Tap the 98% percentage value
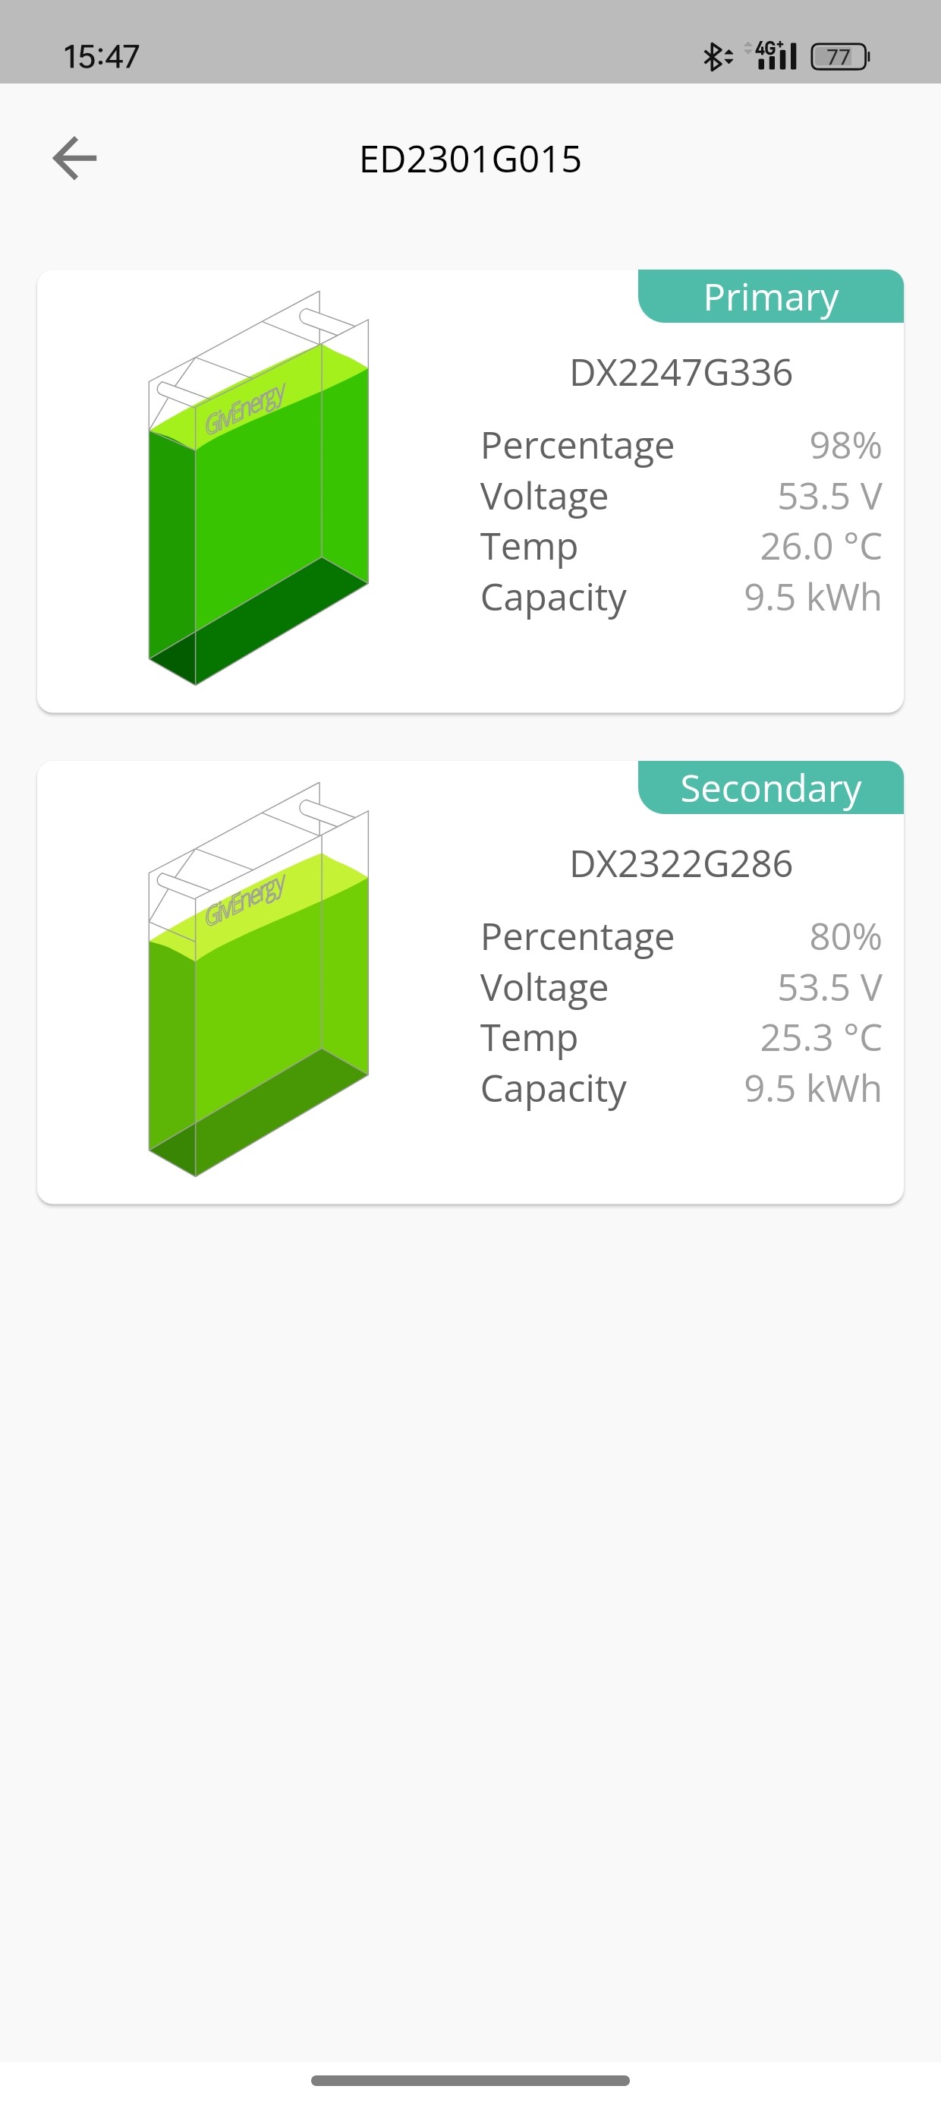This screenshot has width=941, height=2105. (845, 445)
